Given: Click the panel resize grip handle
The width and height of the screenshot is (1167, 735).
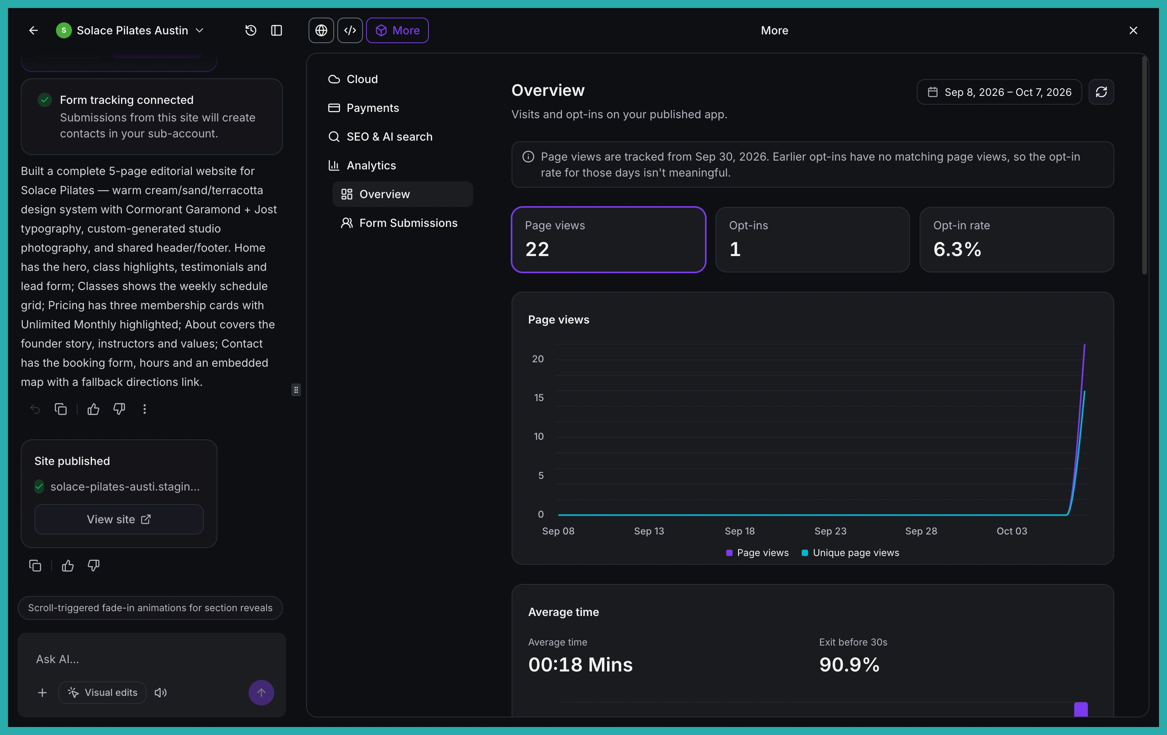Looking at the screenshot, I should 296,390.
